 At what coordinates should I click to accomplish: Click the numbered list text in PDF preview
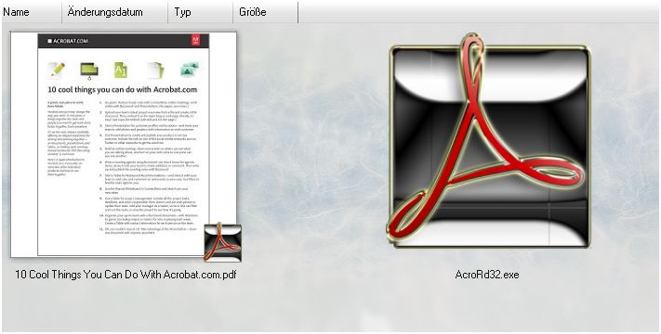click(x=149, y=167)
